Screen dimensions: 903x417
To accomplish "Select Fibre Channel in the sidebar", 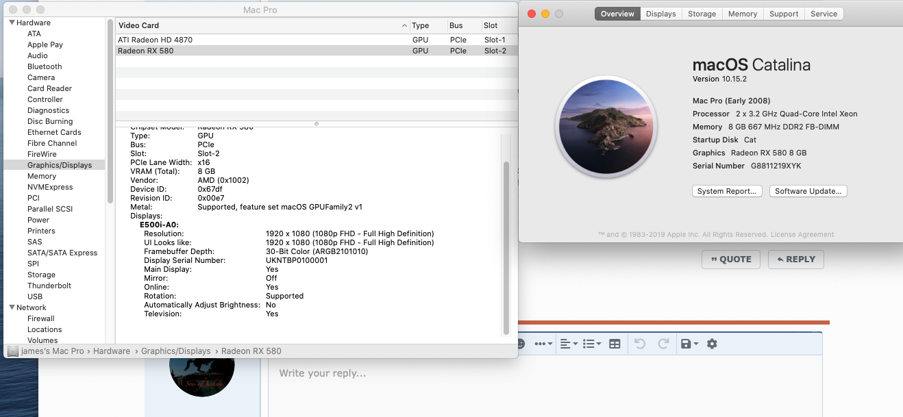I will [52, 143].
